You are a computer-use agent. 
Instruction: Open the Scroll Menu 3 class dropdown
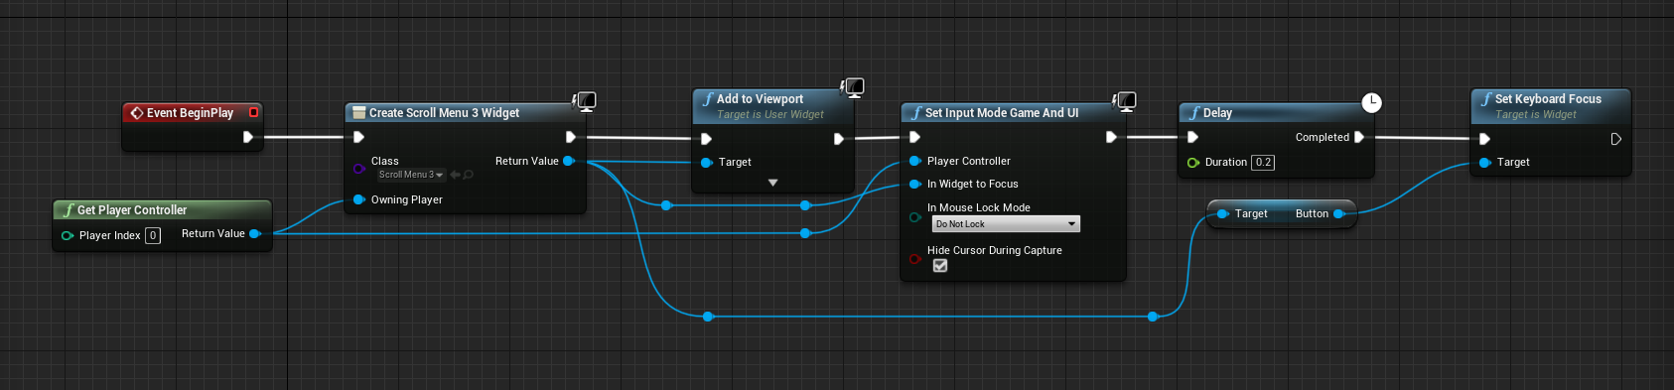[411, 175]
